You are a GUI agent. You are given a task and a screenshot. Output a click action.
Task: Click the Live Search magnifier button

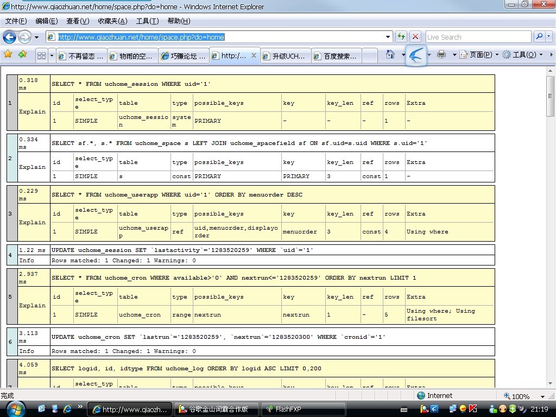click(539, 36)
